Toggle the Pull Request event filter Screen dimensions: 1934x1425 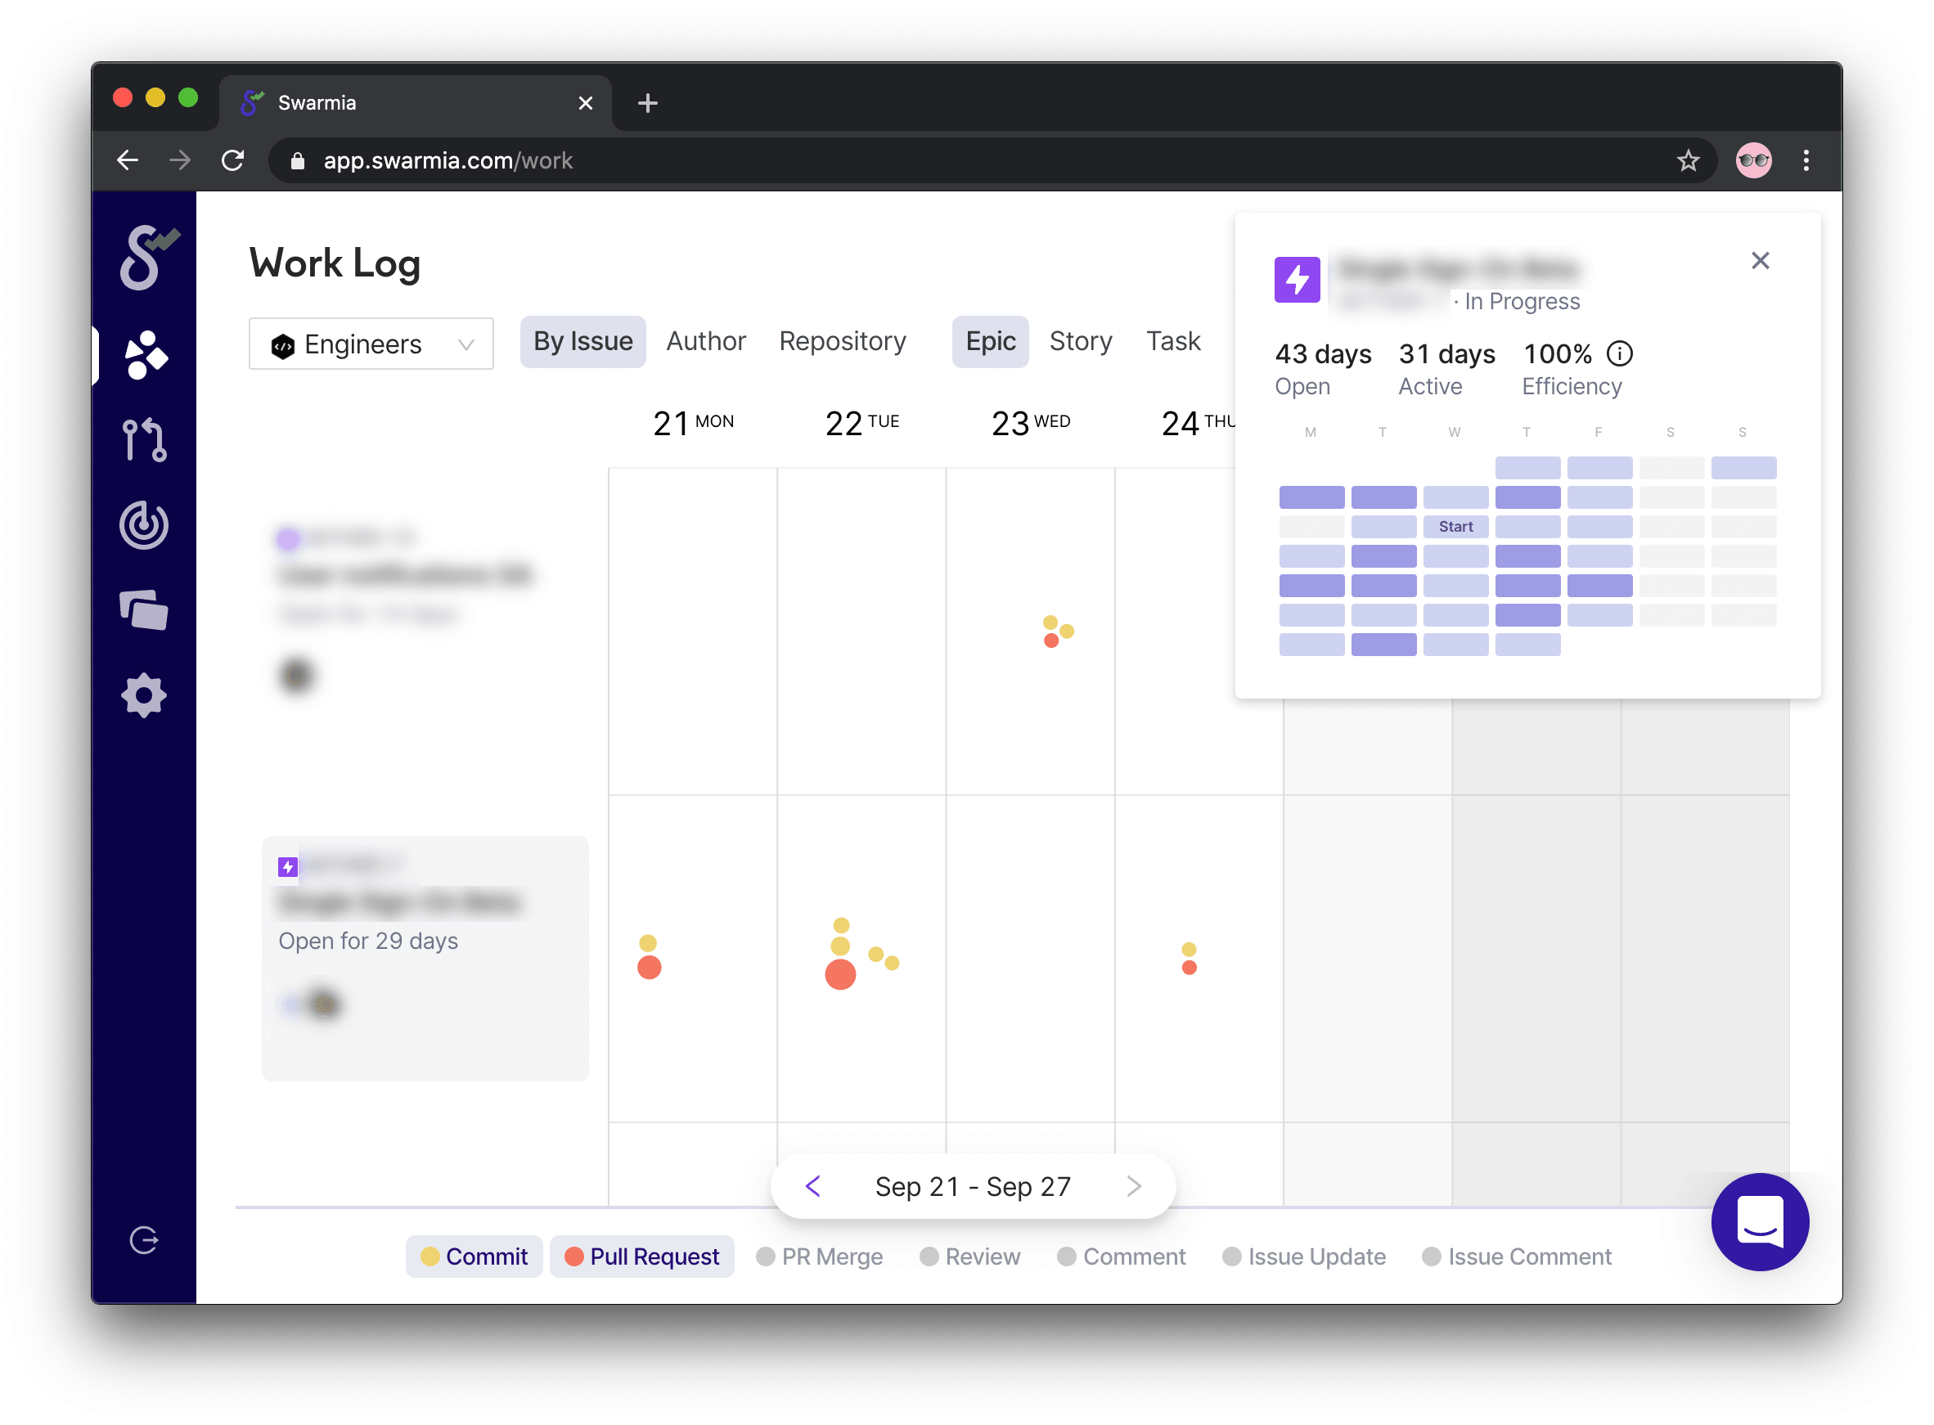pyautogui.click(x=641, y=1256)
